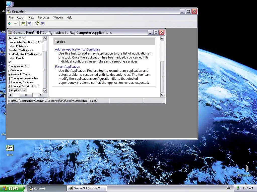Image resolution: width=257 pixels, height=192 pixels.
Task: Select .NET Configuration 1.1 tree node
Action: (x=19, y=66)
